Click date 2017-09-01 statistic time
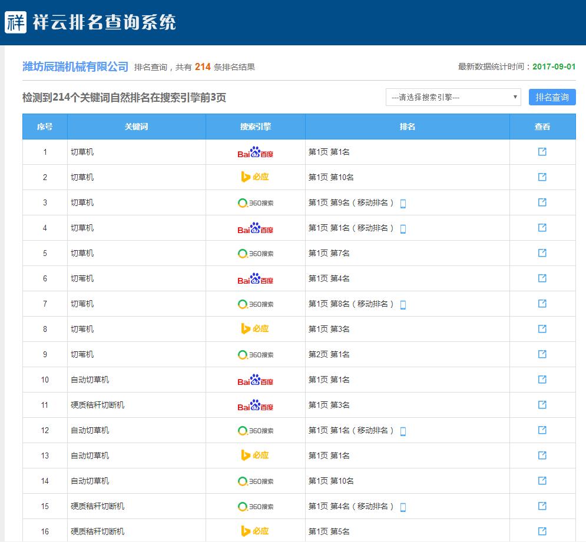 click(x=554, y=67)
